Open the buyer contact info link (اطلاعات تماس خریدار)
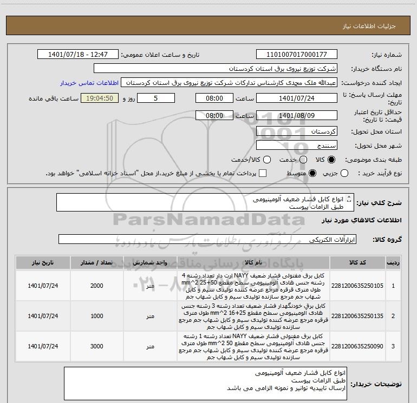 89,83
